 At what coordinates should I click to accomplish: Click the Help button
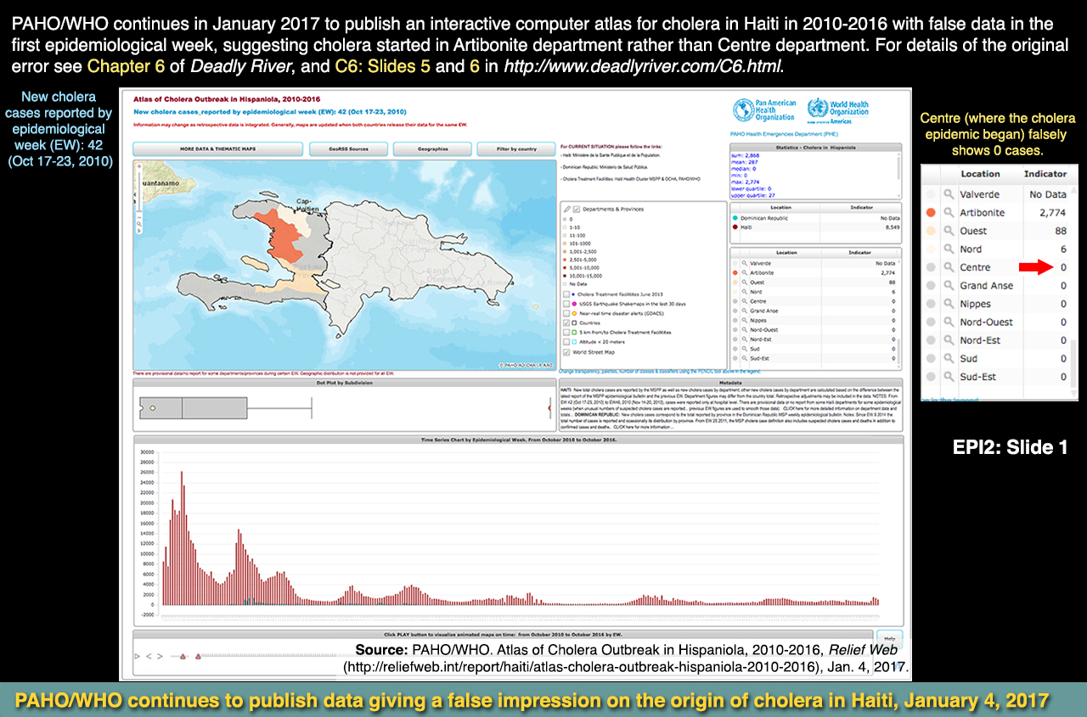coord(889,638)
